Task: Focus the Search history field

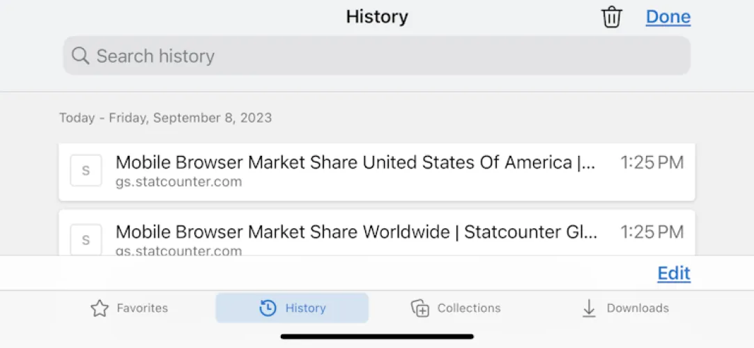Action: point(376,56)
